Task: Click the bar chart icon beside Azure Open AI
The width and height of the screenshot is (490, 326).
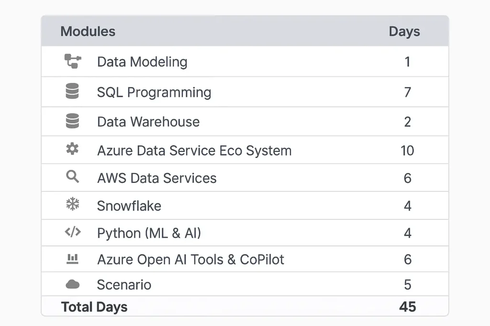Action: (72, 259)
